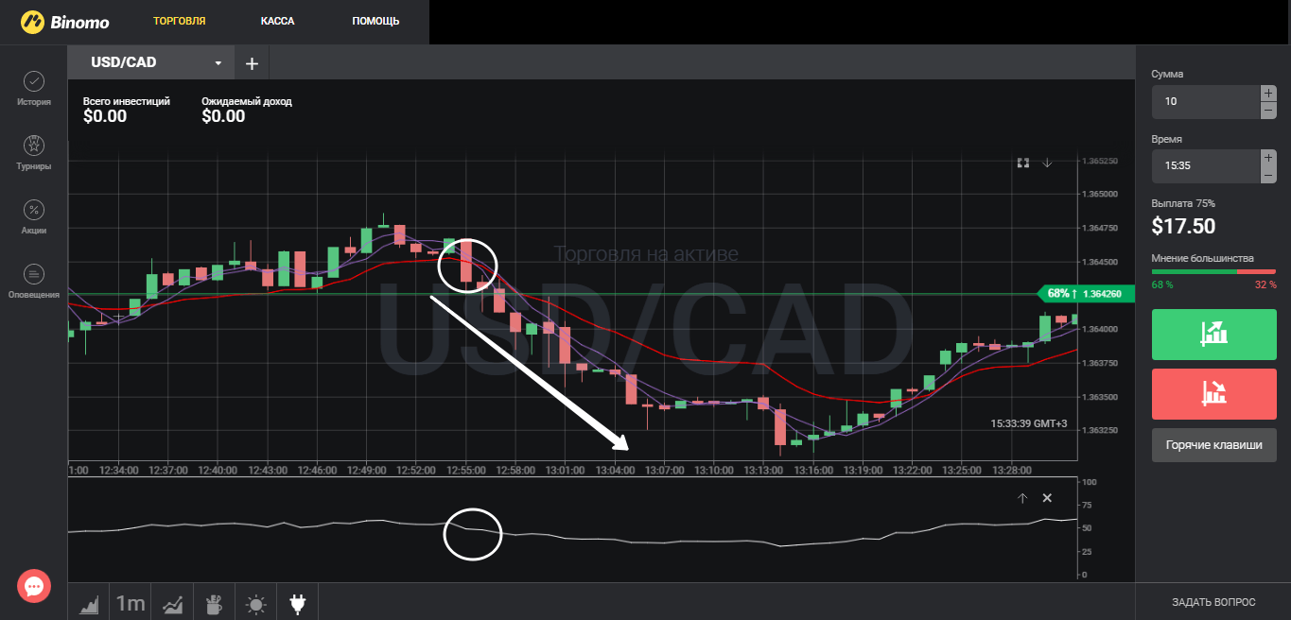Click the chart type icon in bottom toolbar

point(89,603)
